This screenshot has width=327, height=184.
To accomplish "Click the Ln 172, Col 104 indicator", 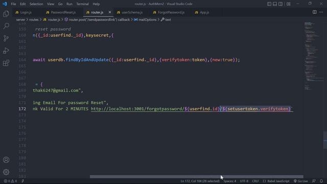I will click(x=200, y=181).
